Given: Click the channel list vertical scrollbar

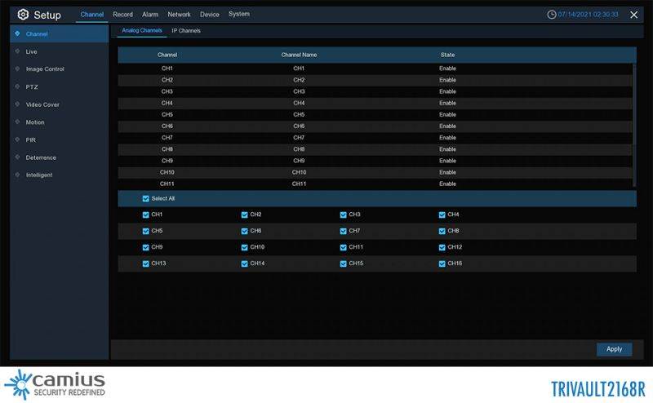Looking at the screenshot, I should click(x=634, y=122).
